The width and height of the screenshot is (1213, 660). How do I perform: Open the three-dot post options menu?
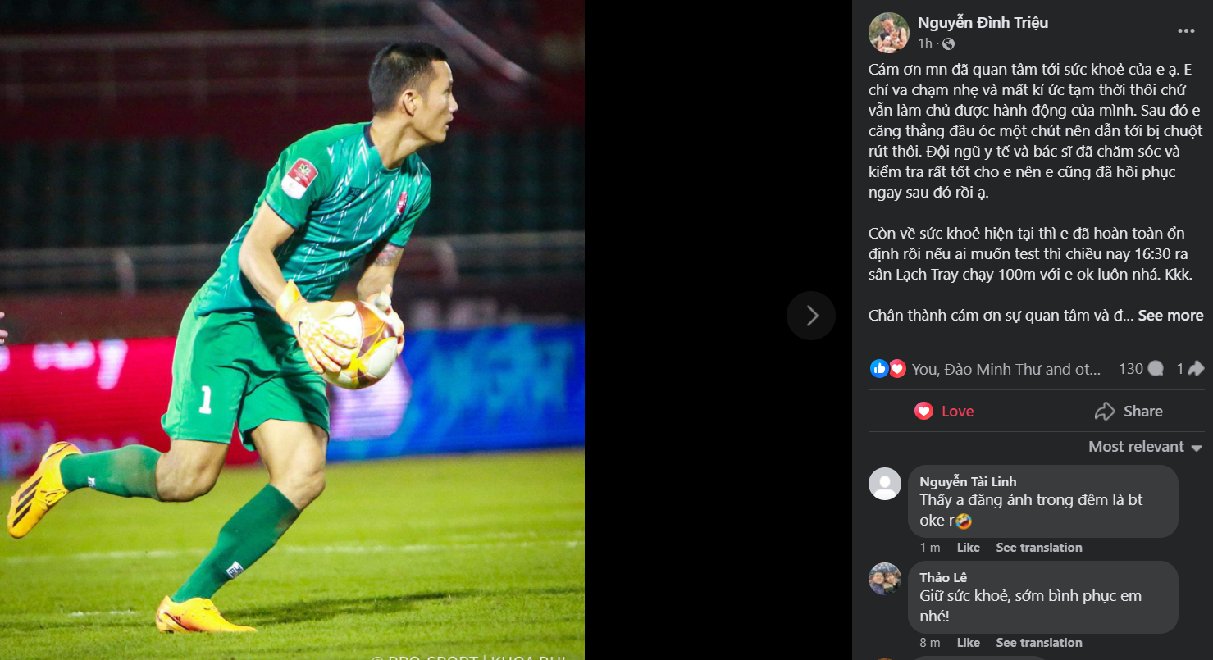1186,31
